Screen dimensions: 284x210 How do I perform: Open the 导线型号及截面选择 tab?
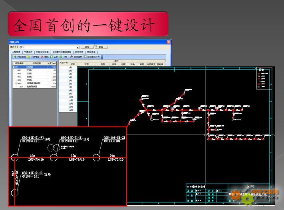point(62,52)
